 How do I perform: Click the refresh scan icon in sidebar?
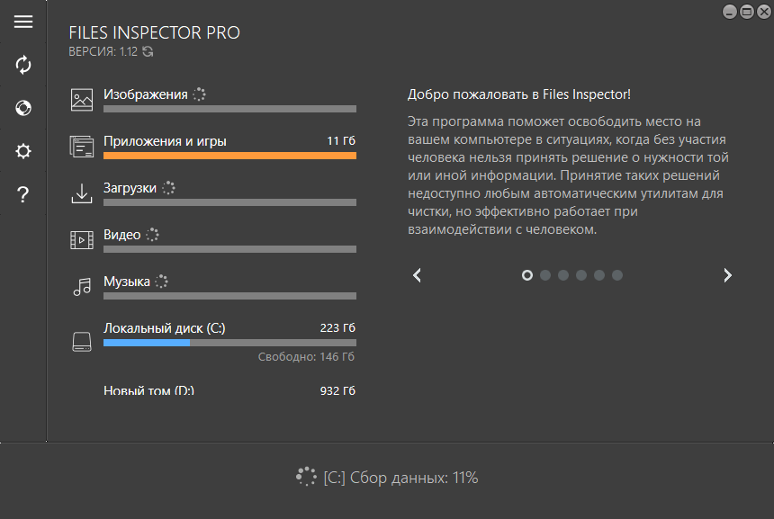pyautogui.click(x=23, y=64)
